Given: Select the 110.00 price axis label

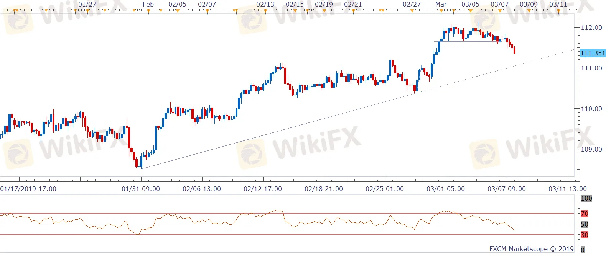Looking at the screenshot, I should coord(591,109).
